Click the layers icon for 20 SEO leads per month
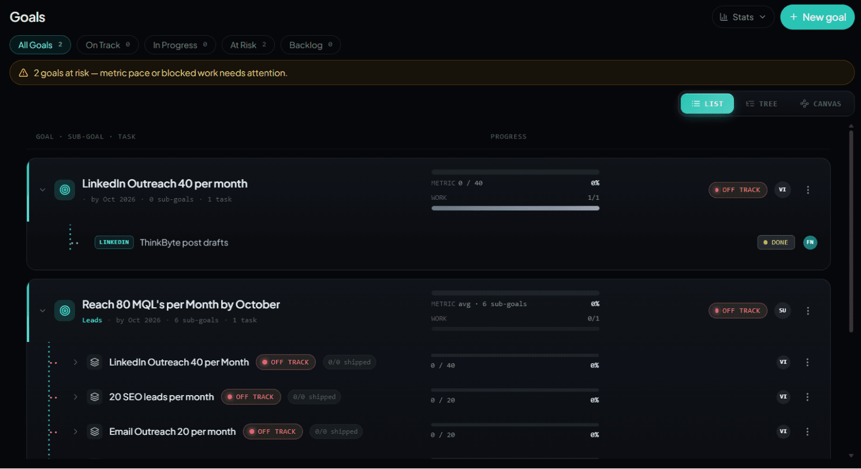Image resolution: width=861 pixels, height=469 pixels. (95, 397)
